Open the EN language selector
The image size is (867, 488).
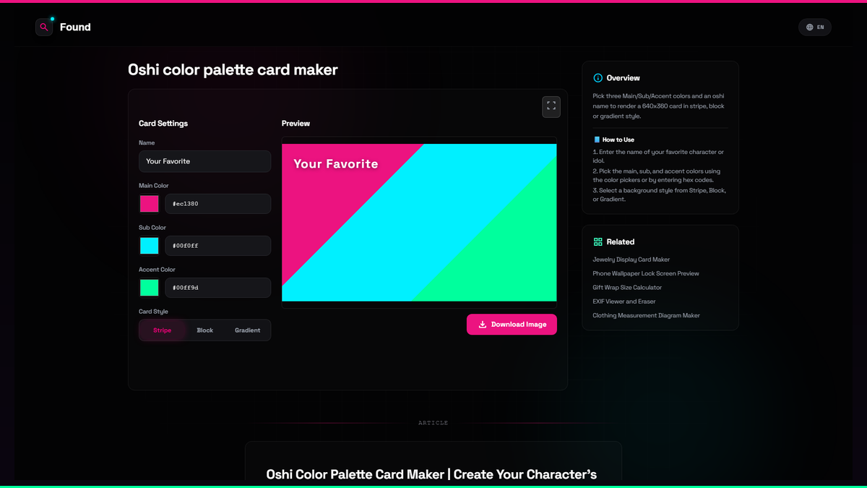click(x=815, y=27)
